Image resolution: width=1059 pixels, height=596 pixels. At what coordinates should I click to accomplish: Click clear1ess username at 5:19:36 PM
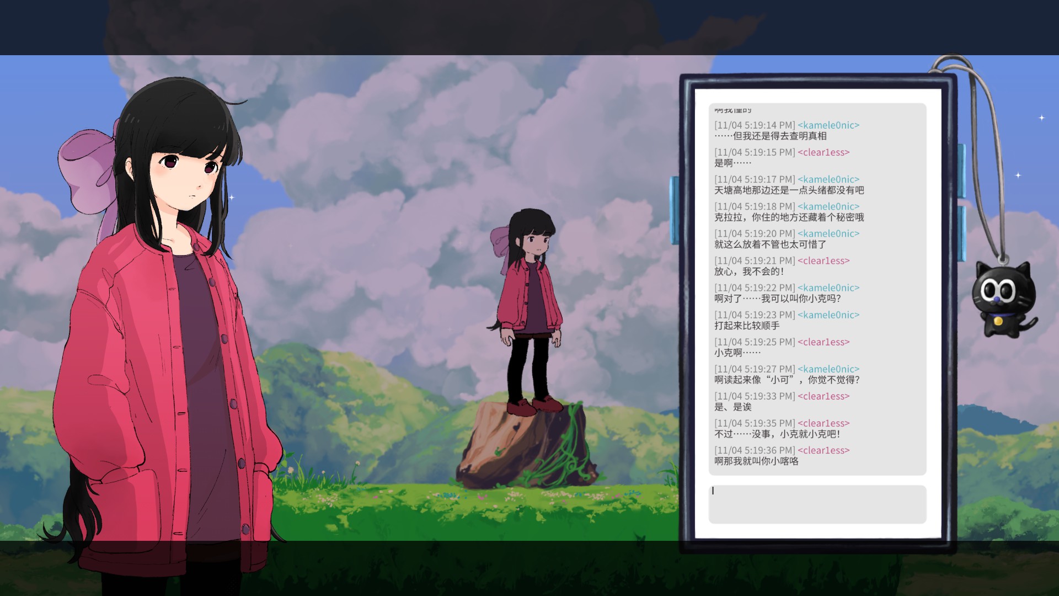pyautogui.click(x=823, y=450)
